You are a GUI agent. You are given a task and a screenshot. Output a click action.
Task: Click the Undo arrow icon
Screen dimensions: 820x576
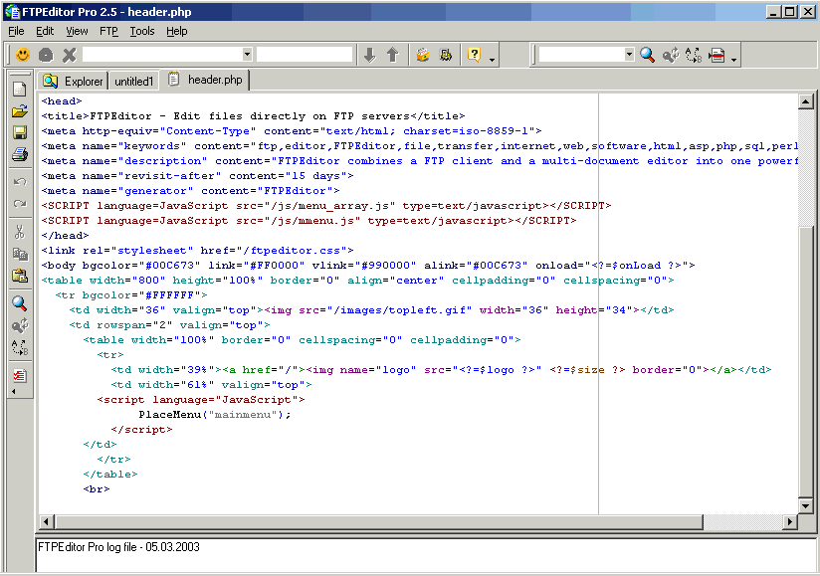(20, 182)
